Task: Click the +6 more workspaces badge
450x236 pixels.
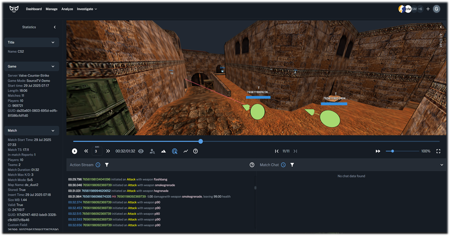Action: (x=420, y=9)
